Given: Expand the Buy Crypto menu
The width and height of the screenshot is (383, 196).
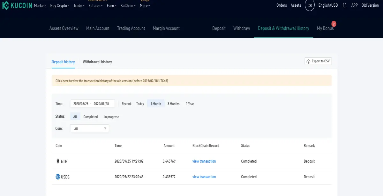Looking at the screenshot, I should pyautogui.click(x=60, y=5).
